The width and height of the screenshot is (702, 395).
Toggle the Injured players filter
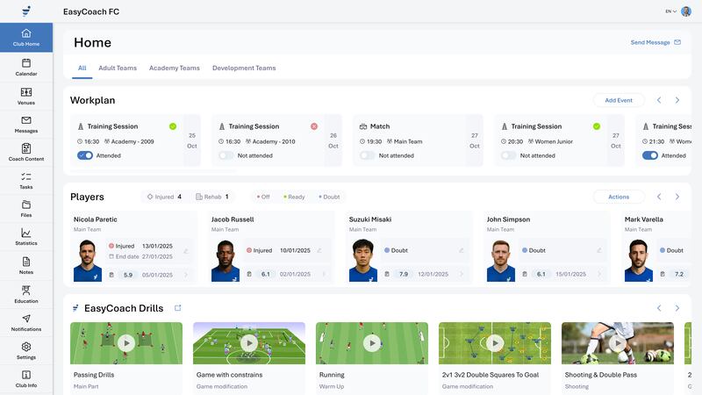point(164,197)
